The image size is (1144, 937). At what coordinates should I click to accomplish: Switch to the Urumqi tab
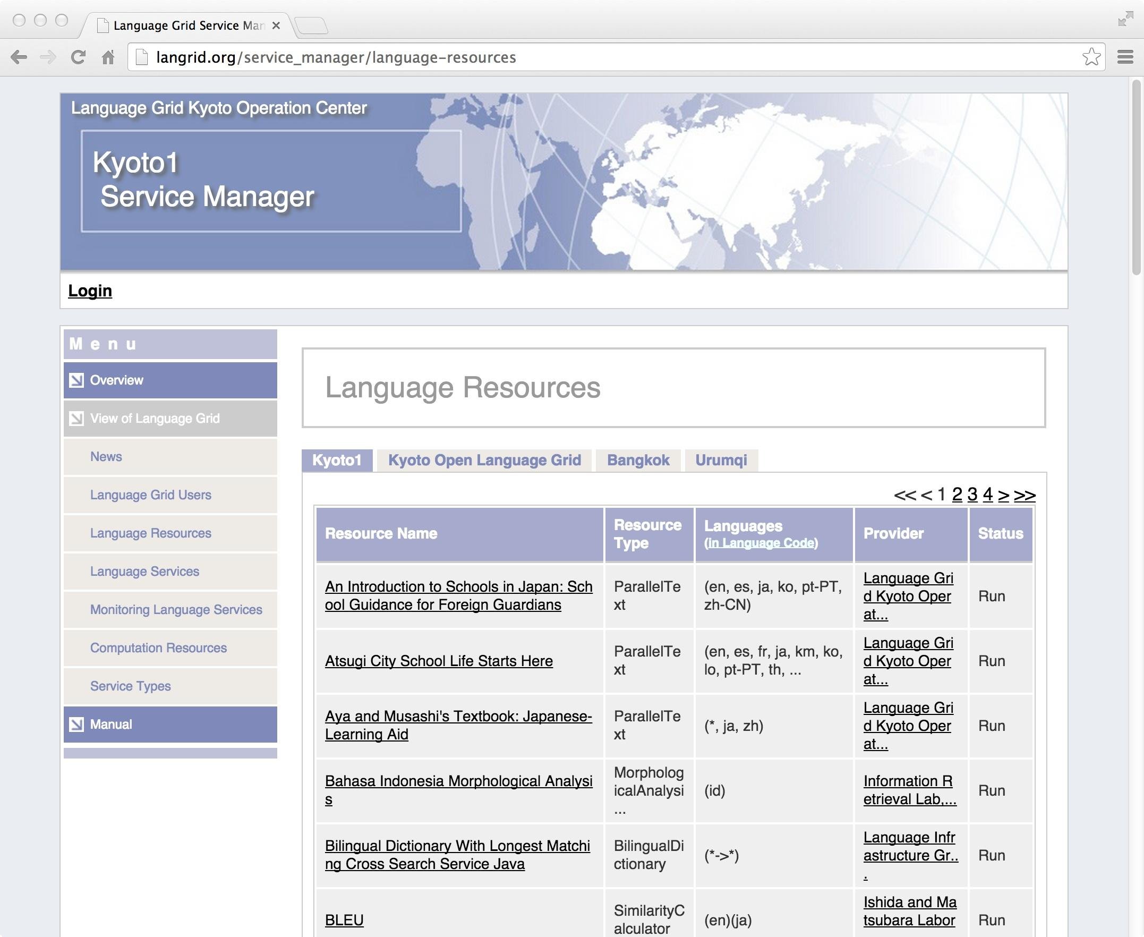[721, 460]
